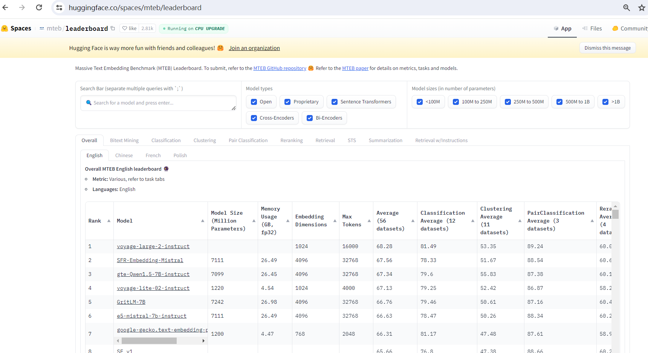Sort by the Rank column arrow
This screenshot has height=353, width=648.
coord(109,221)
